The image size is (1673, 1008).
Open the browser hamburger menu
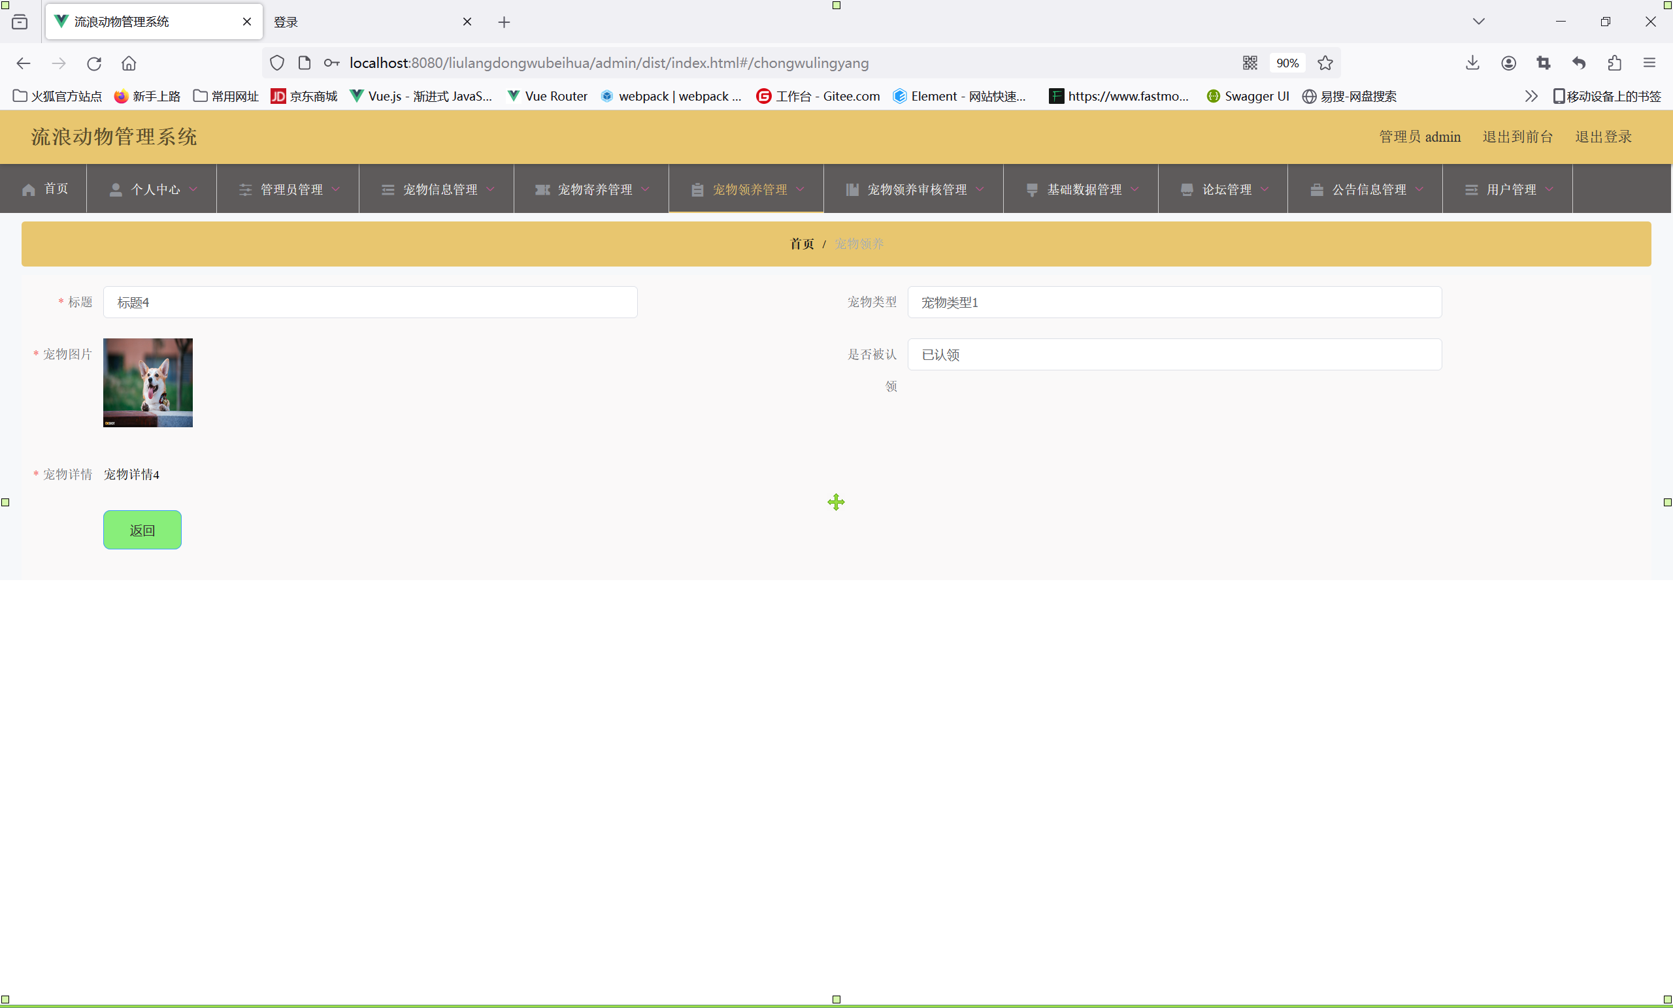tap(1649, 63)
